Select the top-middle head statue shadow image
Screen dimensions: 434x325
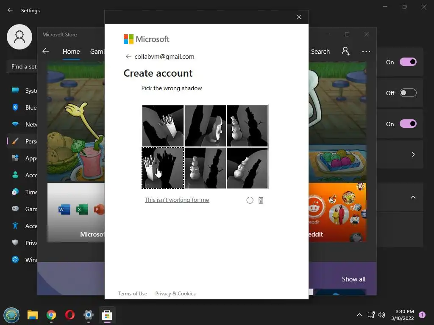[x=205, y=126]
